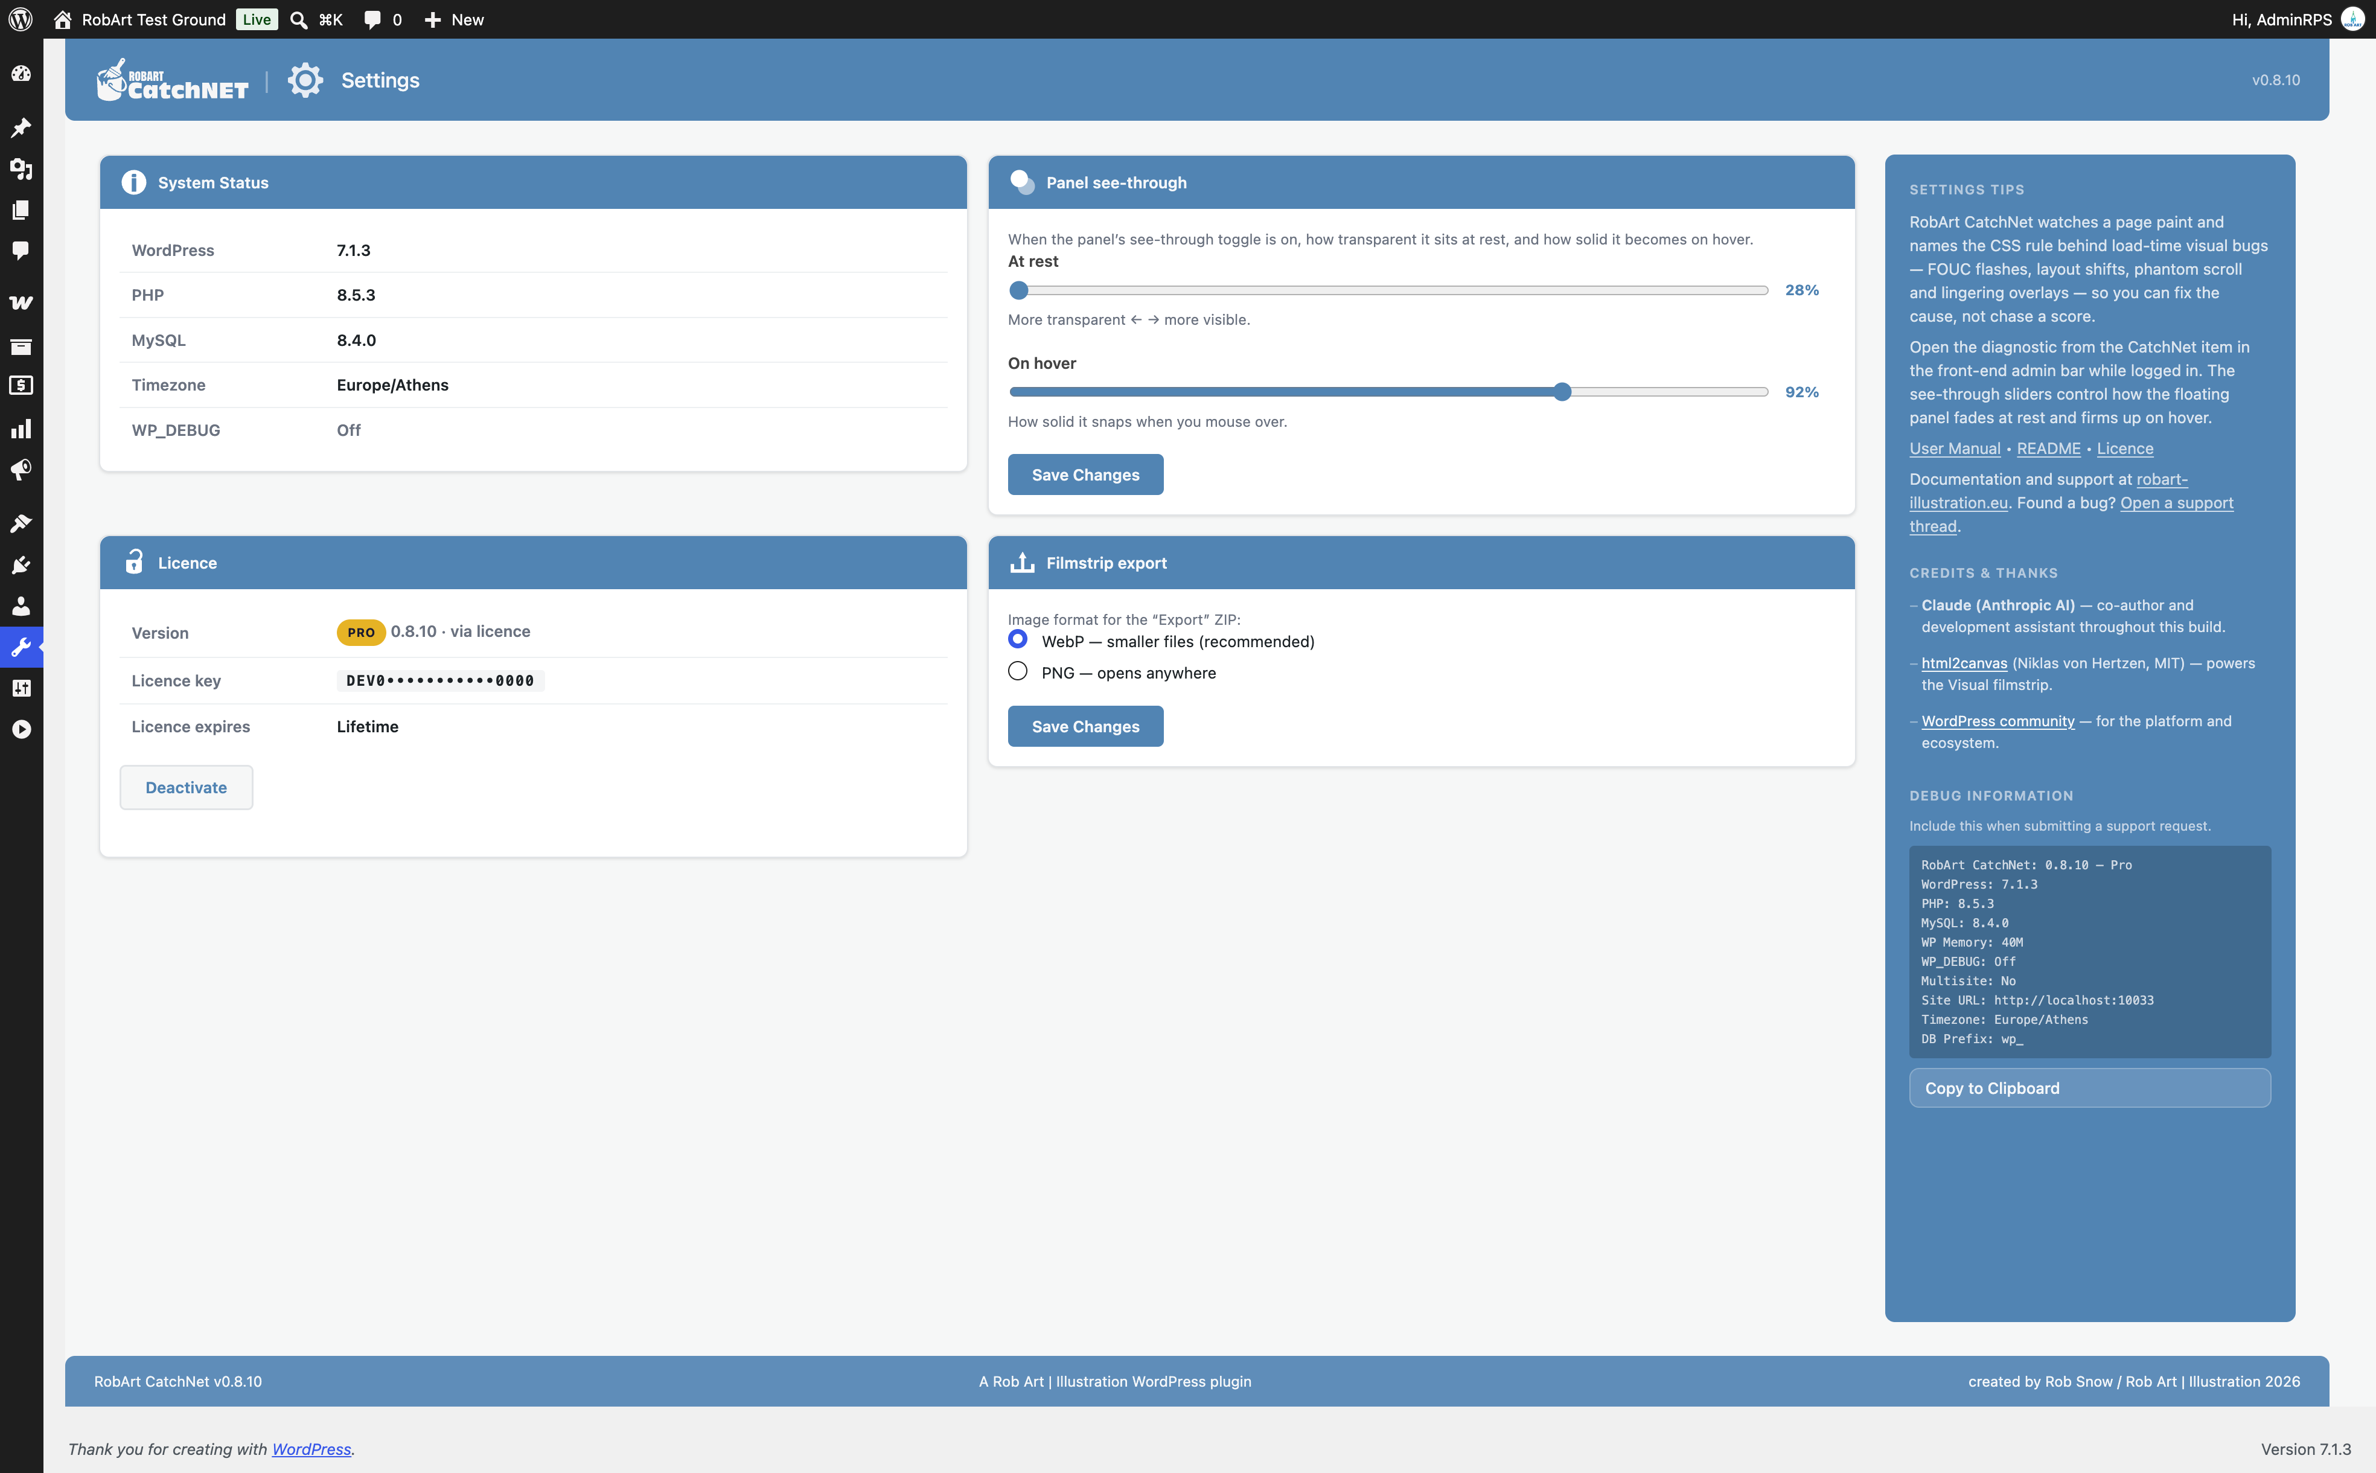Open Analytics bar chart icon
Screen dimensions: 2376x1473
(21, 429)
